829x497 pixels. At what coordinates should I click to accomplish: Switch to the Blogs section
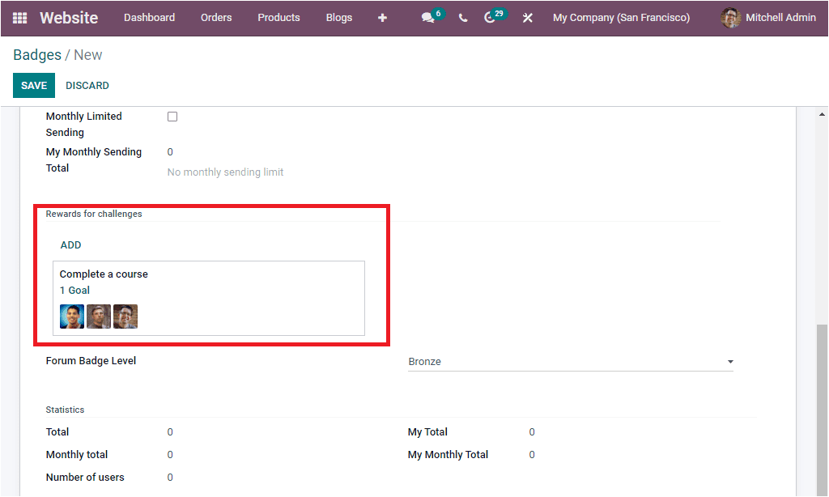[338, 17]
